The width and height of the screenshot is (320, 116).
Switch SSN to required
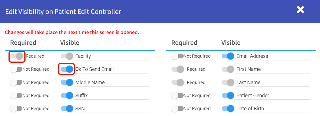16,109
